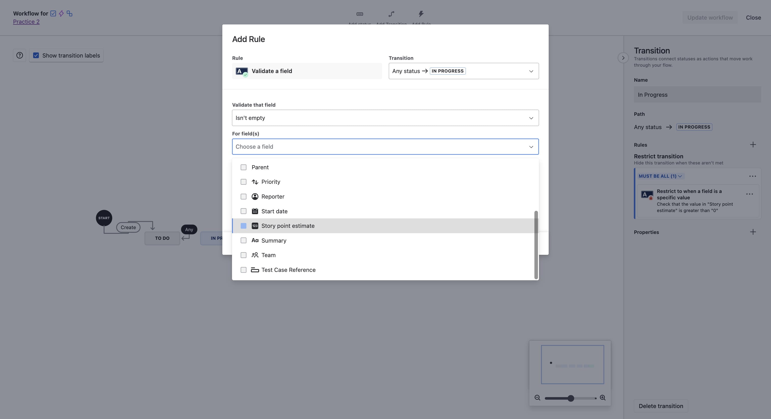Check the Reporter field checkbox
Viewport: 771px width, 419px height.
tap(244, 197)
